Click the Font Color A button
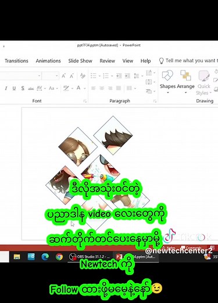The image size is (218, 303). coord(78,88)
